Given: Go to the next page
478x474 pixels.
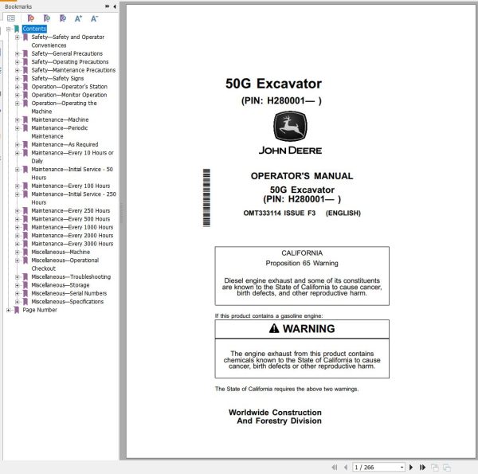Looking at the screenshot, I should coord(411,467).
